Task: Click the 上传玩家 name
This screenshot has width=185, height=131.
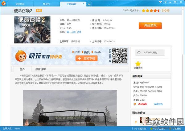Action: click(76, 41)
